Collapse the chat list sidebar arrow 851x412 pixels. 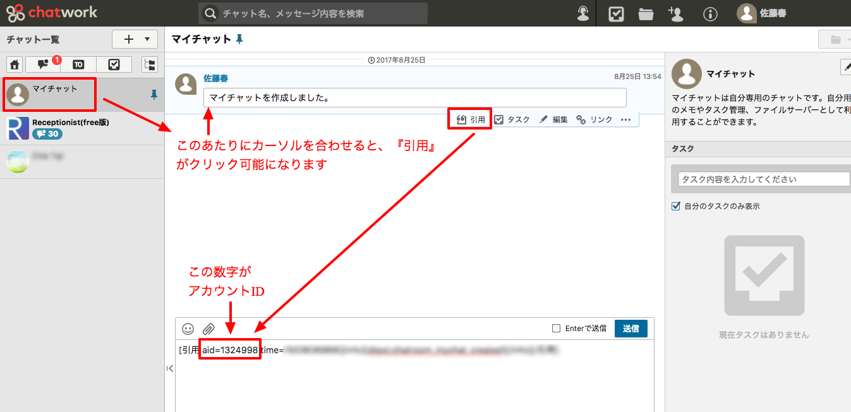pyautogui.click(x=169, y=368)
